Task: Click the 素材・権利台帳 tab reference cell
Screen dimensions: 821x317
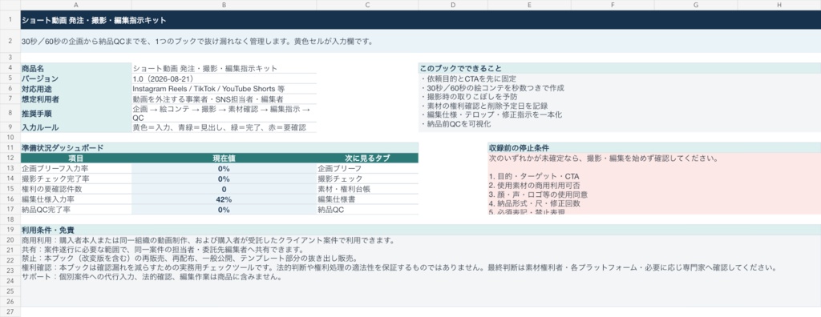Action: pyautogui.click(x=367, y=189)
